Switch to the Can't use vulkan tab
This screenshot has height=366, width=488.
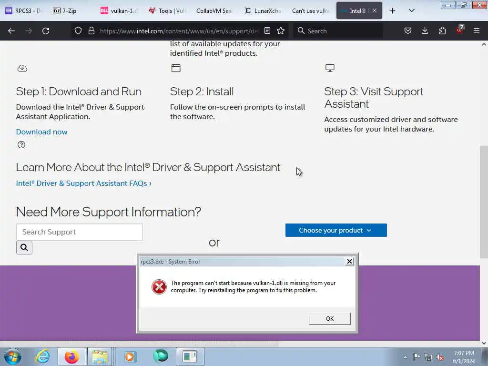[311, 11]
